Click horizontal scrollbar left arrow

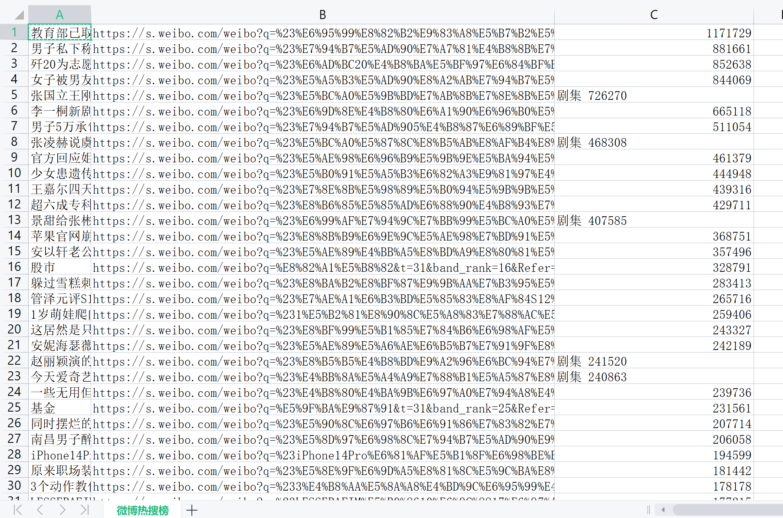point(663,510)
